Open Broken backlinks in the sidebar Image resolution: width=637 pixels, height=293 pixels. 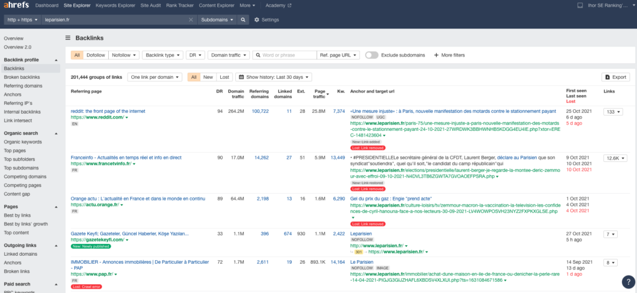click(x=22, y=78)
